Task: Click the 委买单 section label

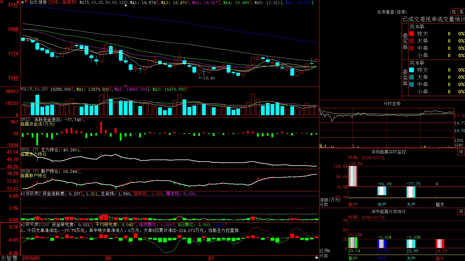Action: tap(405, 41)
